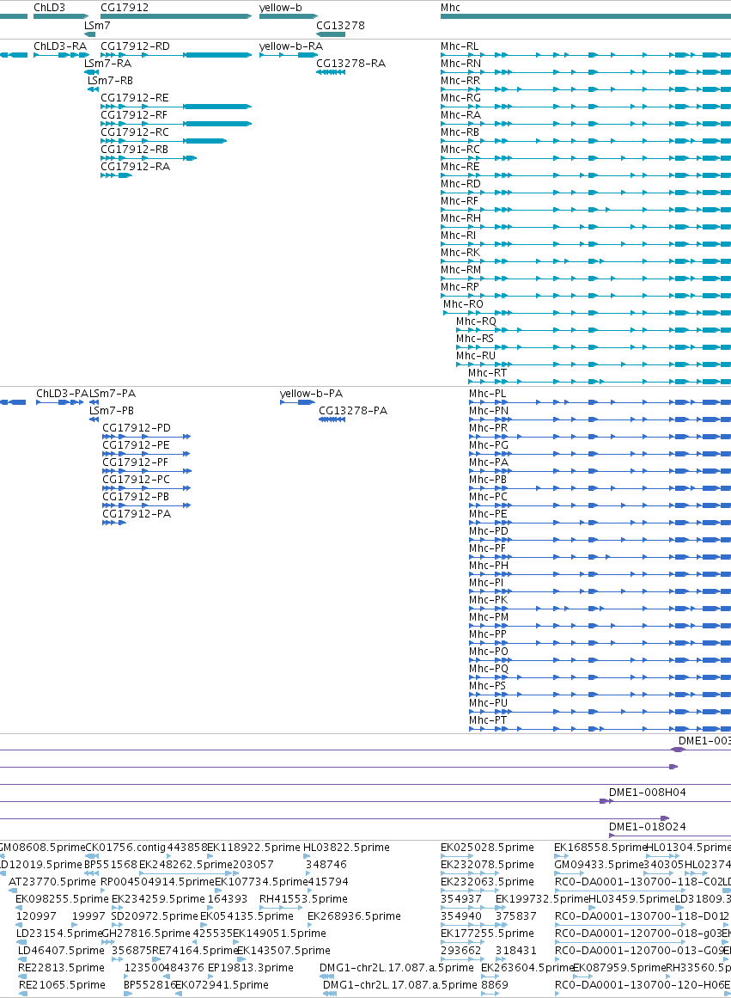The width and height of the screenshot is (731, 998).
Task: Select protein Mhc-PH
Action: 489,566
